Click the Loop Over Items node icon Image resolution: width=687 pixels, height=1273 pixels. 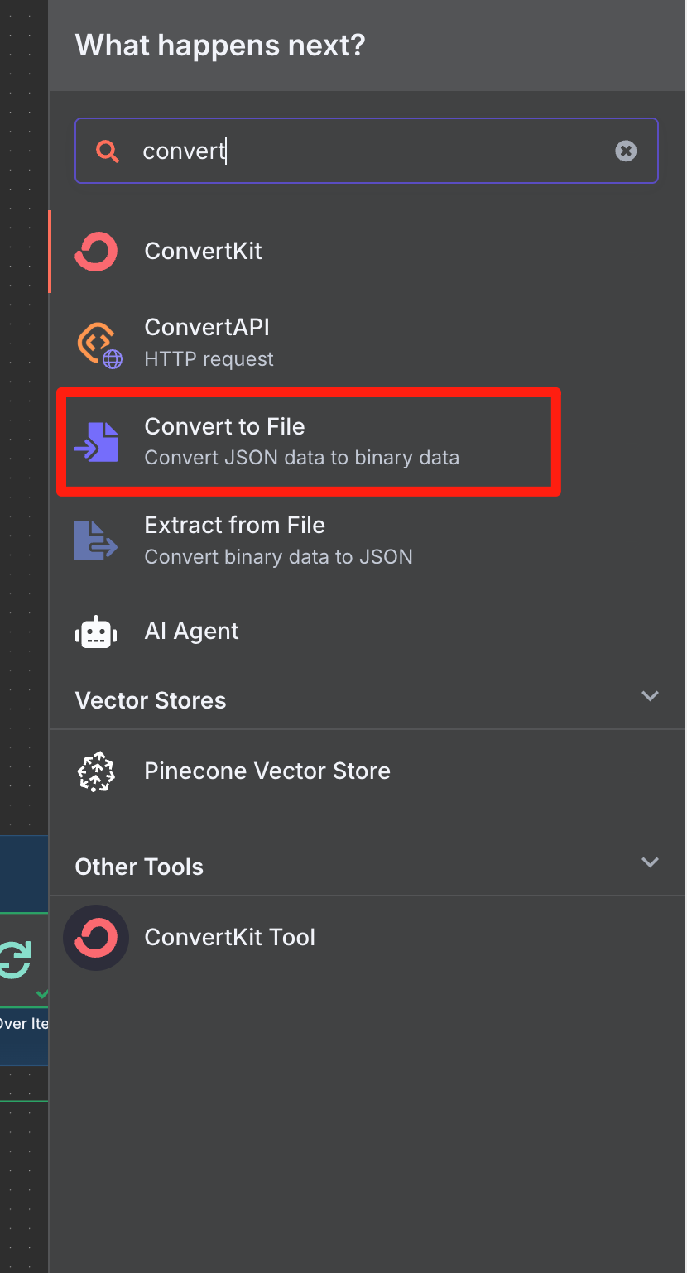click(x=14, y=959)
